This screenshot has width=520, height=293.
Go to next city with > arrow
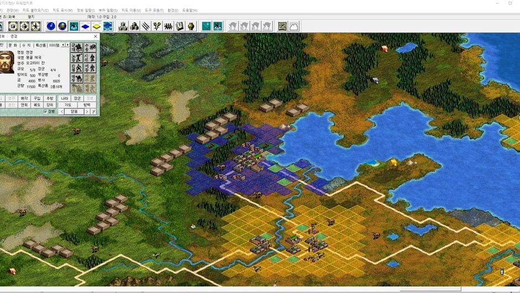(87, 112)
